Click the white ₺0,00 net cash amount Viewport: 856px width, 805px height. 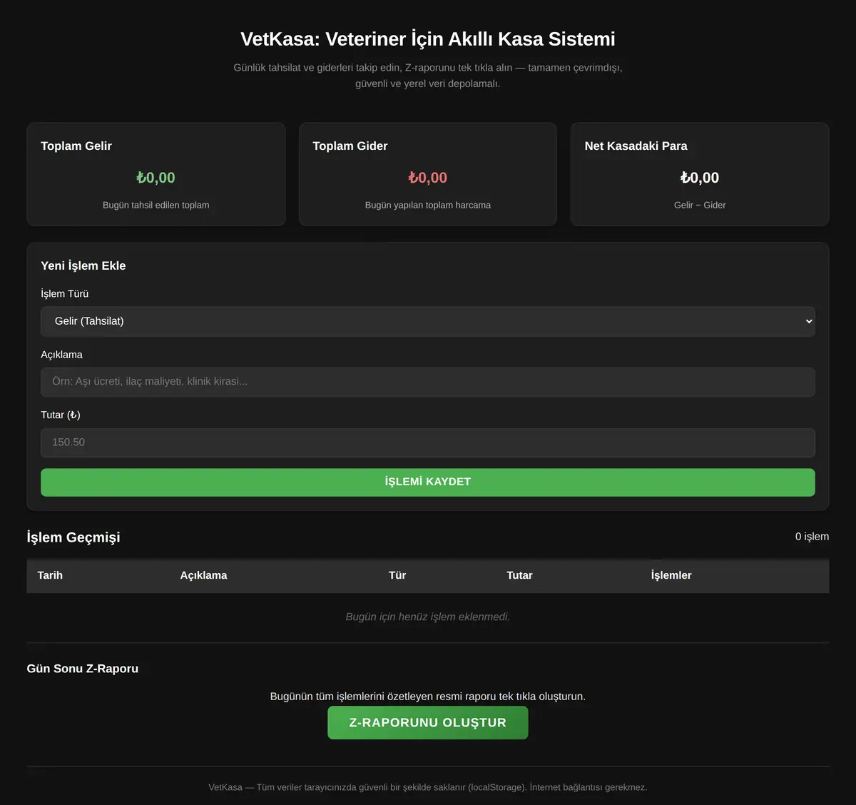click(700, 178)
